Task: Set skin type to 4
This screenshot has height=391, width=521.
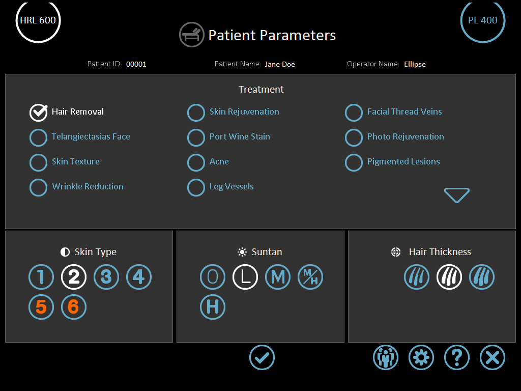Action: (x=139, y=277)
